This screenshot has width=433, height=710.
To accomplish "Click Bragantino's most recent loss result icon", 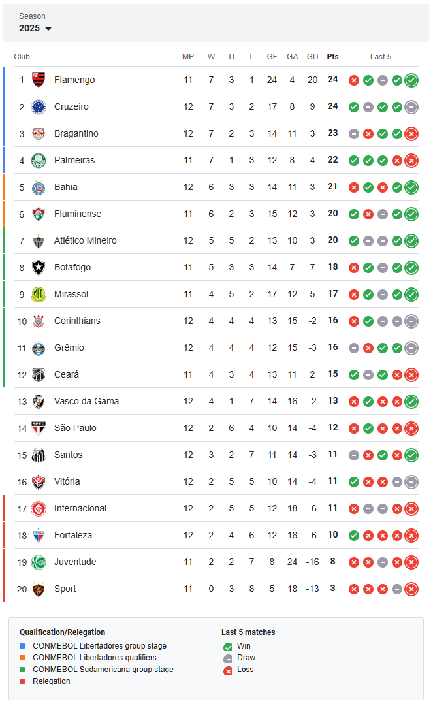I will pos(411,134).
